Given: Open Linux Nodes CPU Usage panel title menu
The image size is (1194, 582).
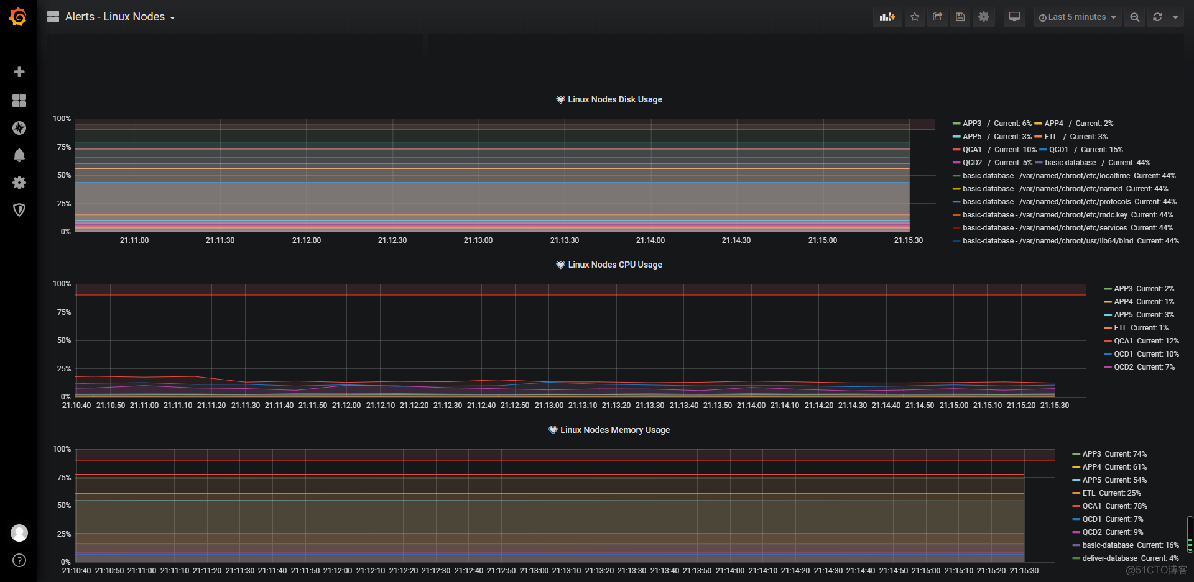Looking at the screenshot, I should (x=615, y=265).
